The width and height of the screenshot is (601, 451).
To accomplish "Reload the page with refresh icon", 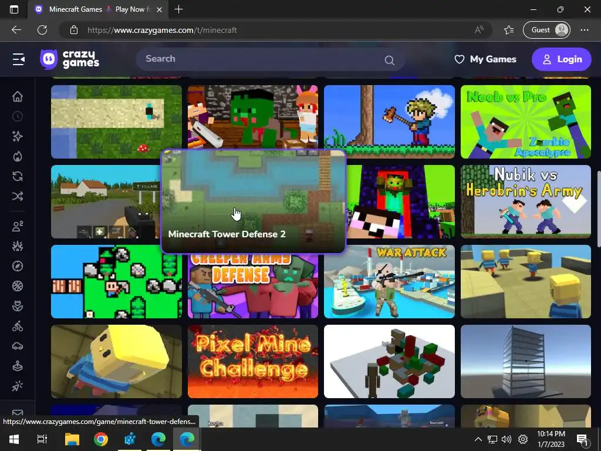I will [x=42, y=30].
